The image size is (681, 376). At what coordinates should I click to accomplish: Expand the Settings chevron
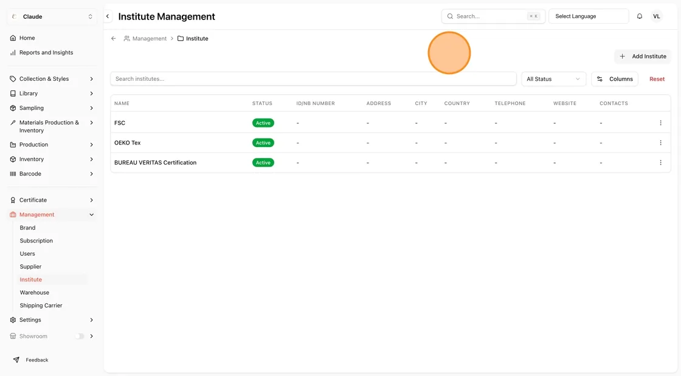pyautogui.click(x=91, y=320)
